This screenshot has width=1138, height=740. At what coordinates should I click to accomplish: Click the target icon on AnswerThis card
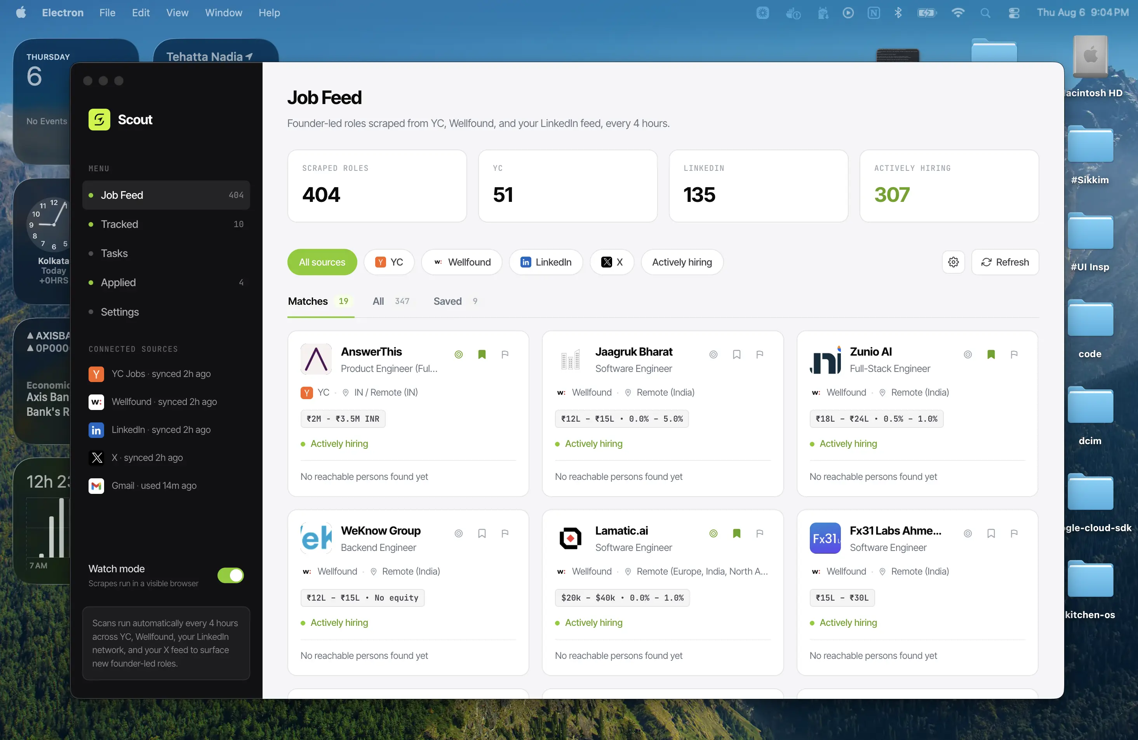click(x=459, y=354)
